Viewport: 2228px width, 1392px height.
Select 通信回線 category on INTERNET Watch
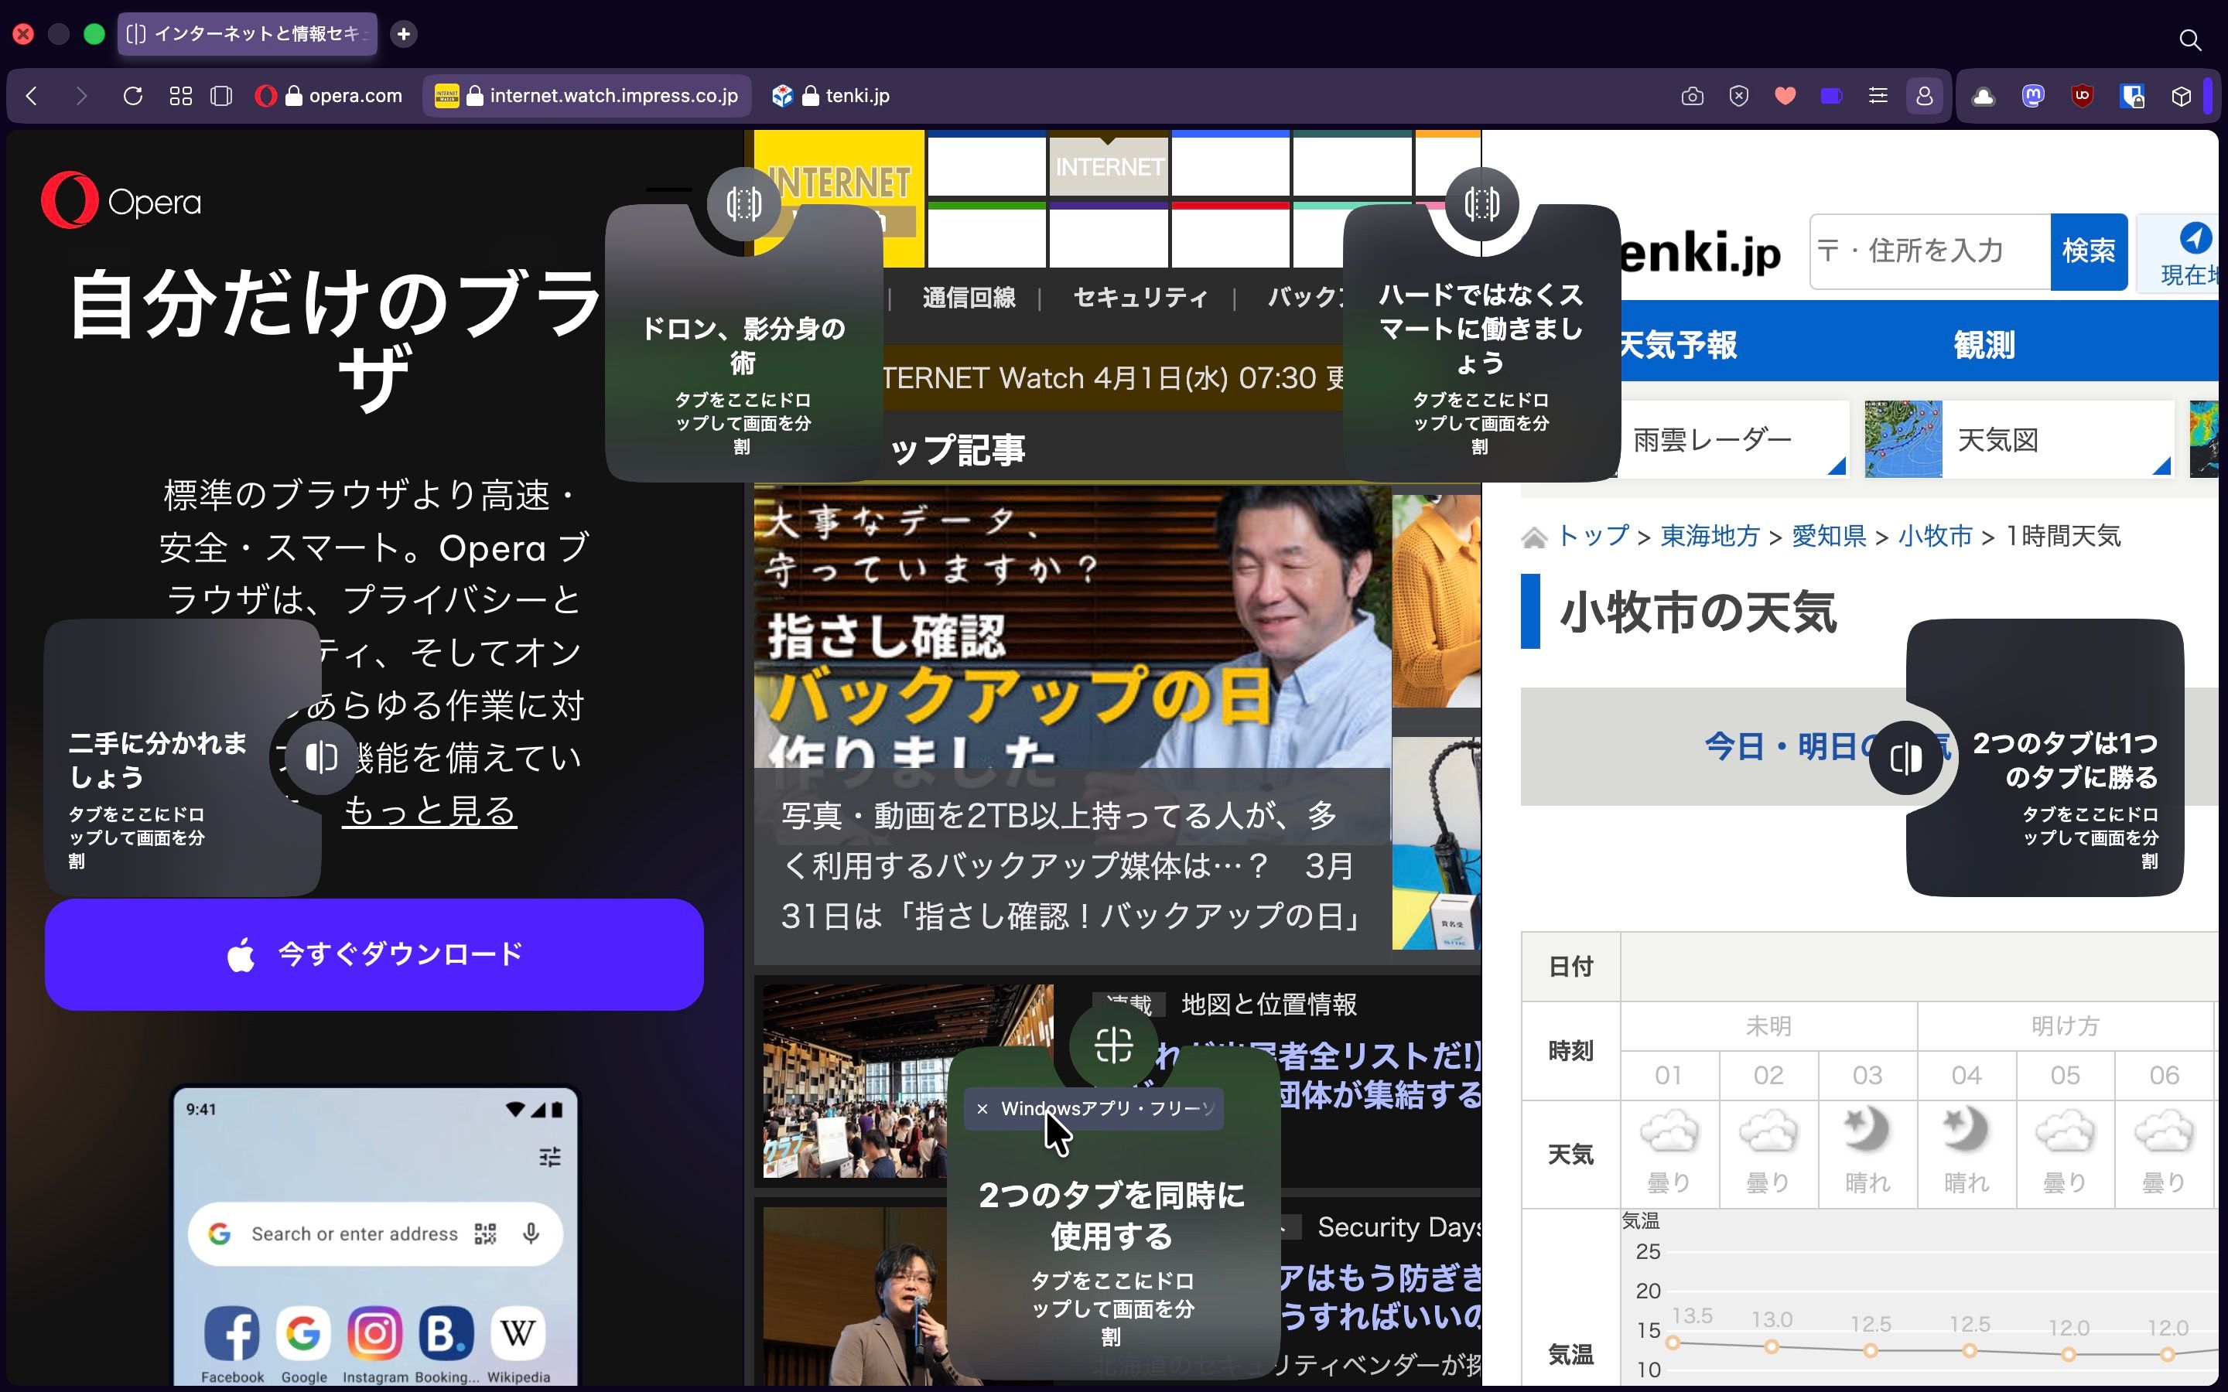(969, 298)
